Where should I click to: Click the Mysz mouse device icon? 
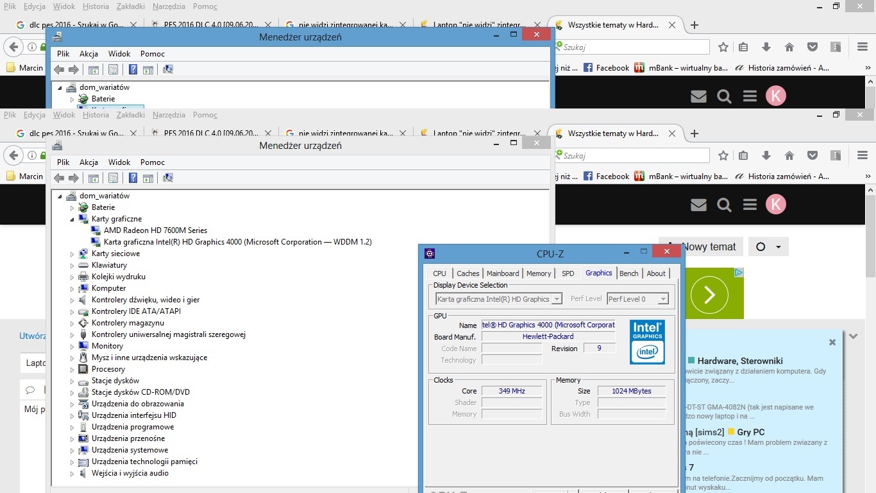coord(83,358)
